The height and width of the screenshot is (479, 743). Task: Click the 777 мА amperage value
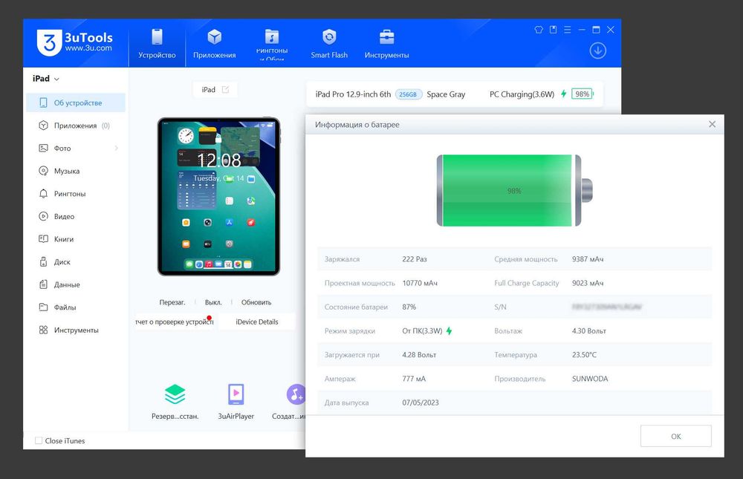[x=414, y=379]
